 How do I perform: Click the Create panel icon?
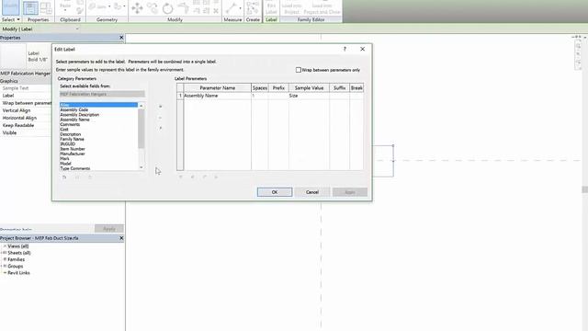(x=253, y=7)
